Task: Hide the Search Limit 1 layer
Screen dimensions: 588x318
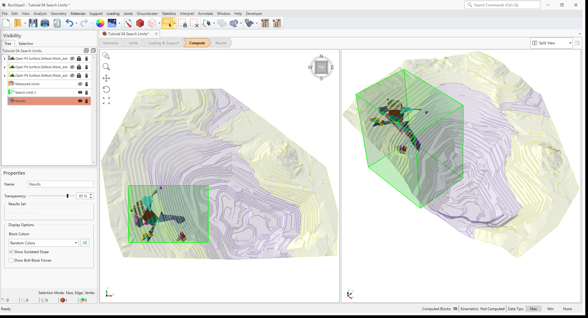Action: (80, 92)
